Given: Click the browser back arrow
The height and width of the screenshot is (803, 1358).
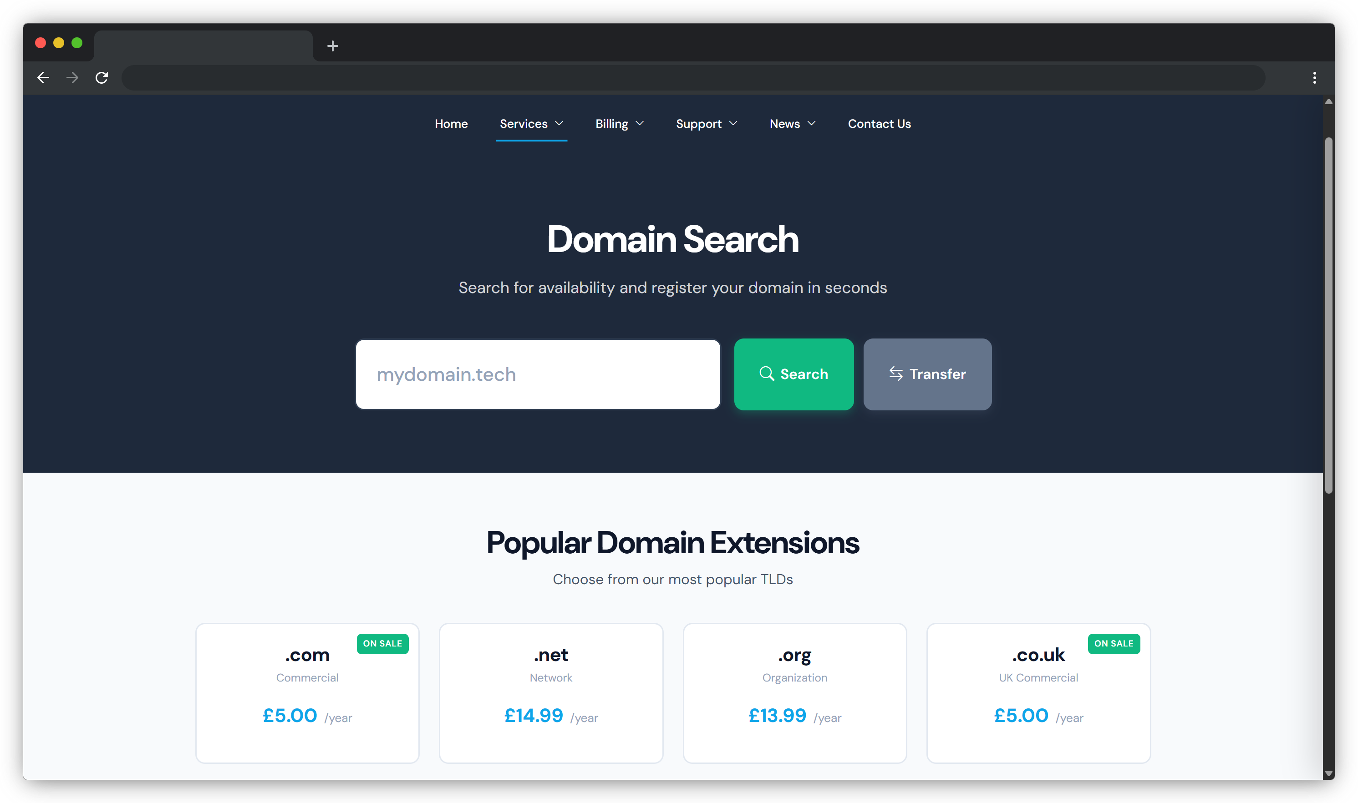Looking at the screenshot, I should [x=43, y=77].
